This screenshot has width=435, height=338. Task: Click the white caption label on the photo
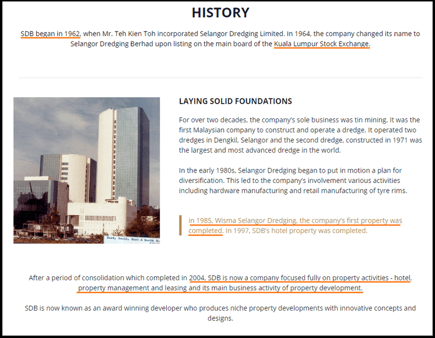tap(131, 239)
